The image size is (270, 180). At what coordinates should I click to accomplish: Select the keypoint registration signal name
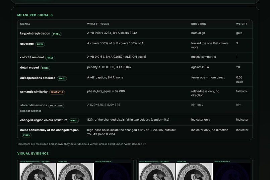(x=35, y=34)
